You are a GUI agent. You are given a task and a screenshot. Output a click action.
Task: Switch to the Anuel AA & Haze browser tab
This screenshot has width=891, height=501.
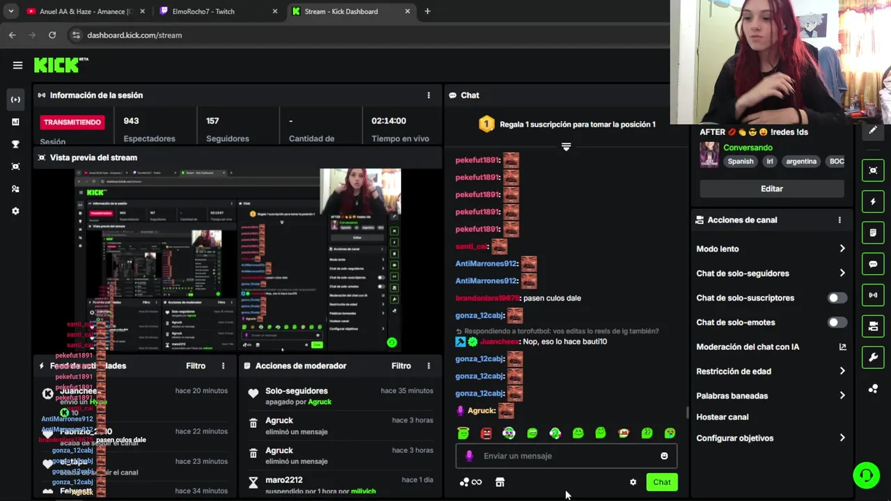(86, 11)
